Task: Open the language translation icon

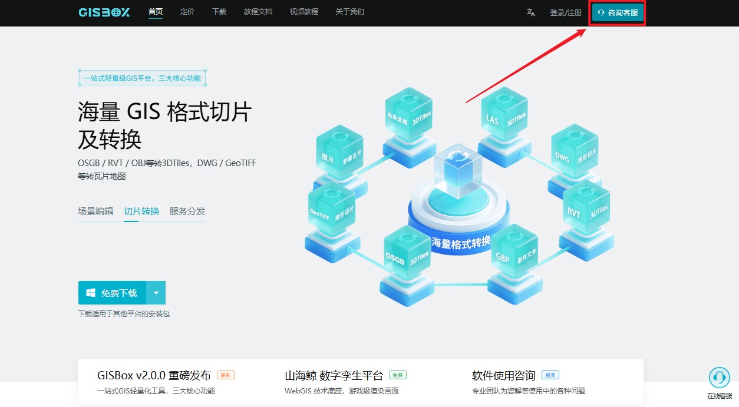Action: tap(531, 12)
